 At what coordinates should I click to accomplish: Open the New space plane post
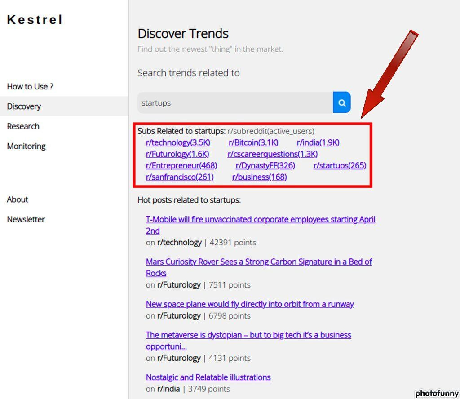250,304
